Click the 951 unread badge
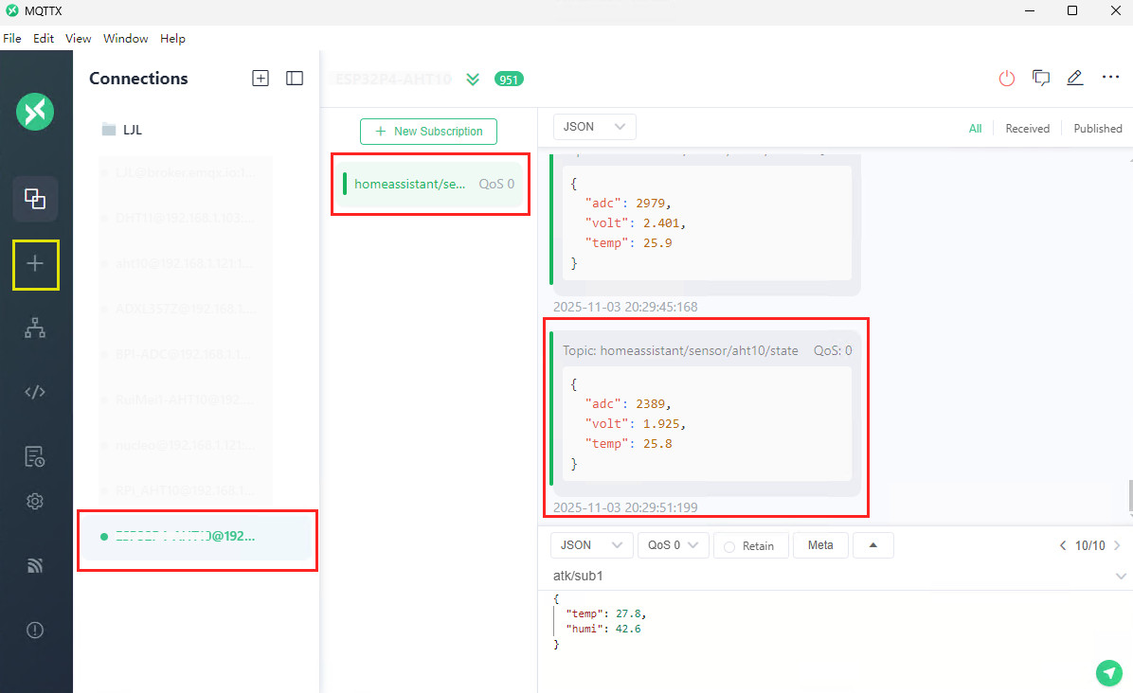Screen dimensions: 1133x693 (509, 80)
